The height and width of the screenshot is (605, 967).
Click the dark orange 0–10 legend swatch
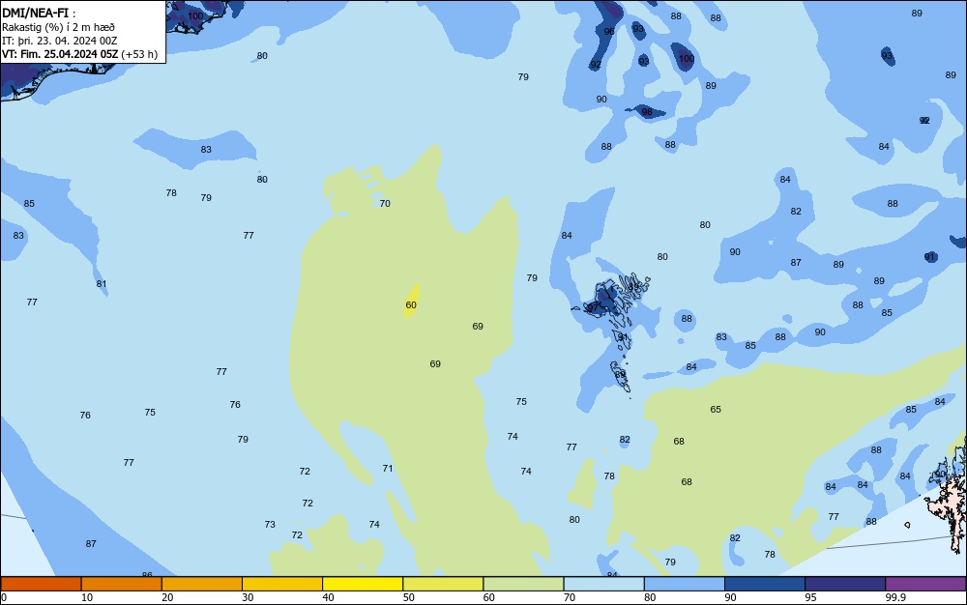point(41,584)
